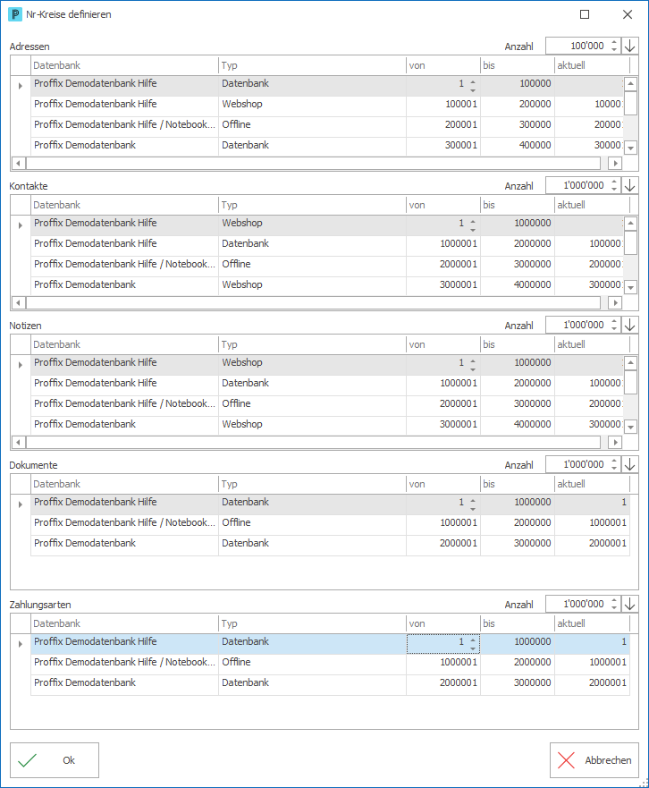Click the von spinner in Kontakte first row

(473, 225)
